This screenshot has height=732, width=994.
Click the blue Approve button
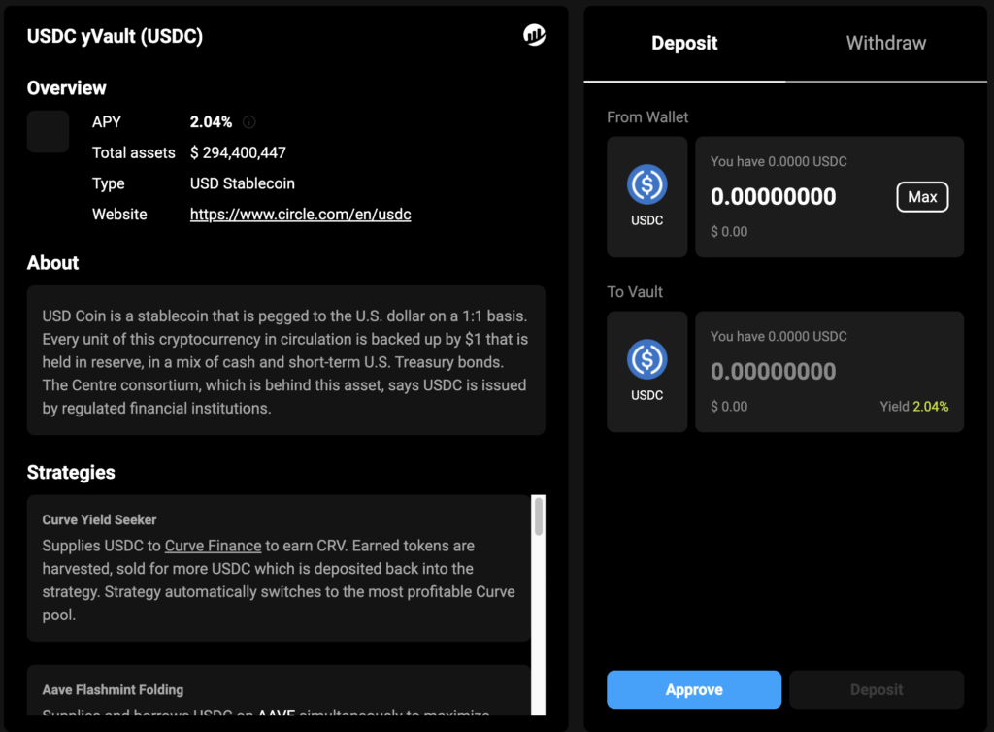point(694,689)
